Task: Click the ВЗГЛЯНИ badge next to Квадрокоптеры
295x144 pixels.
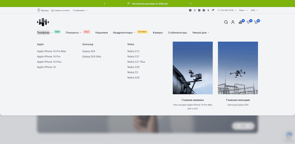Action: click(142, 32)
